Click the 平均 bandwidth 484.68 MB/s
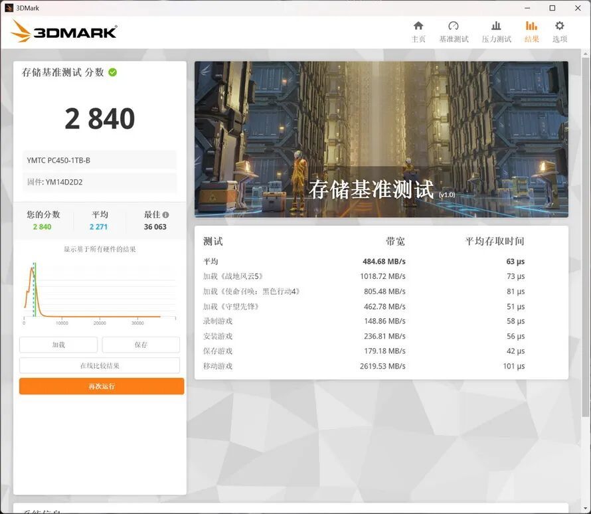591x514 pixels. (x=384, y=262)
